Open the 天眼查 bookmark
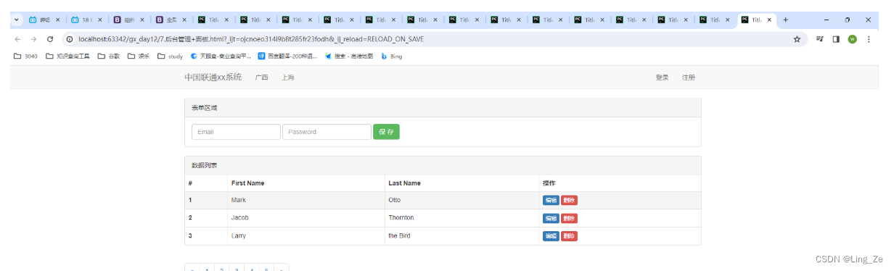Viewport: 894px width, 271px height. point(221,56)
